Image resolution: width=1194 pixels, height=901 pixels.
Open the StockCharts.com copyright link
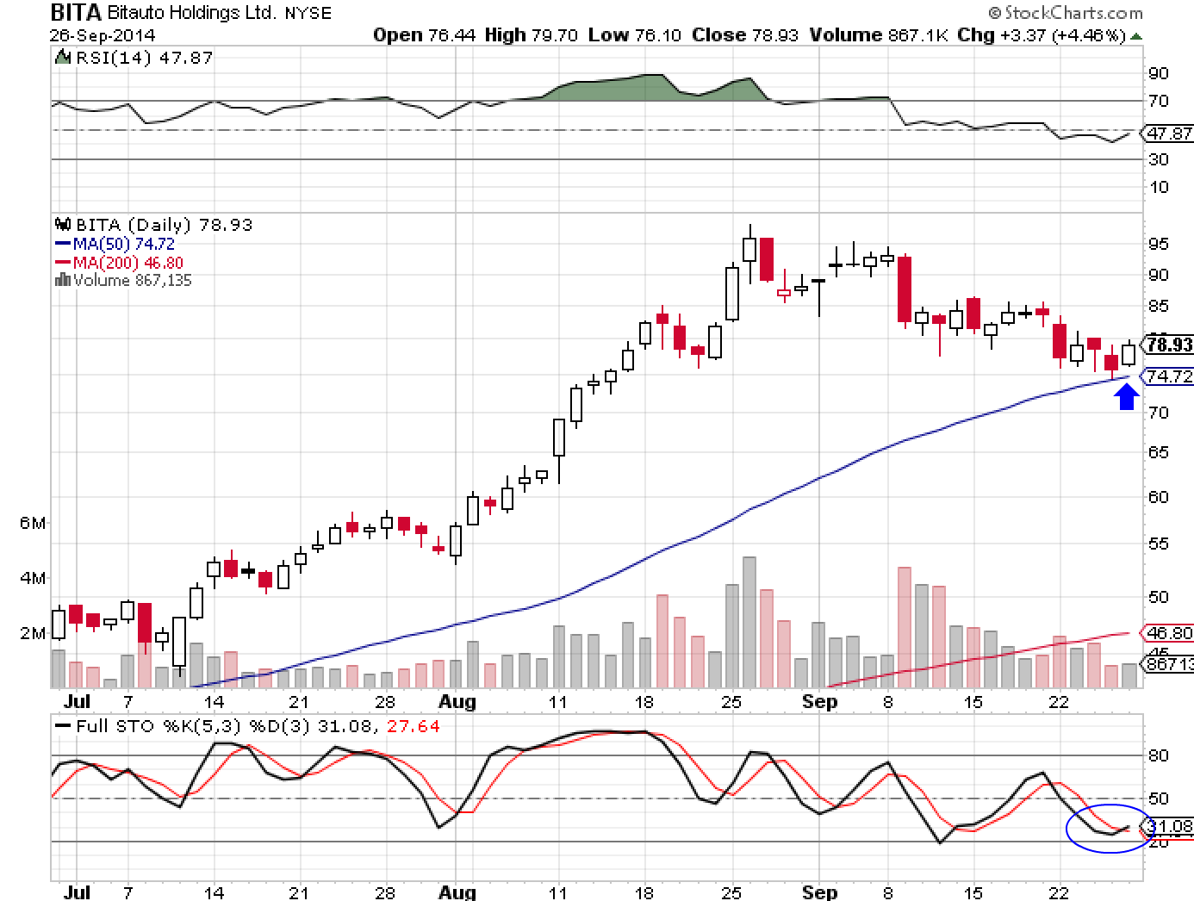pos(1066,13)
